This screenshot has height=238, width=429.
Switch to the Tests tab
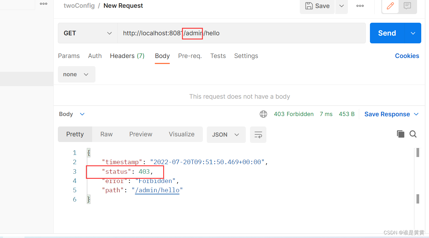[x=218, y=56]
